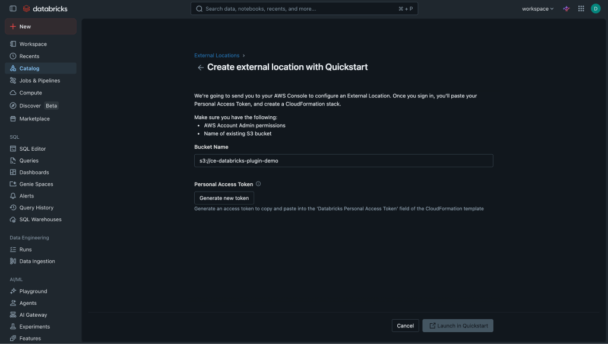This screenshot has height=344, width=608.
Task: Click the Playground sparkle icon
Action: [13, 291]
